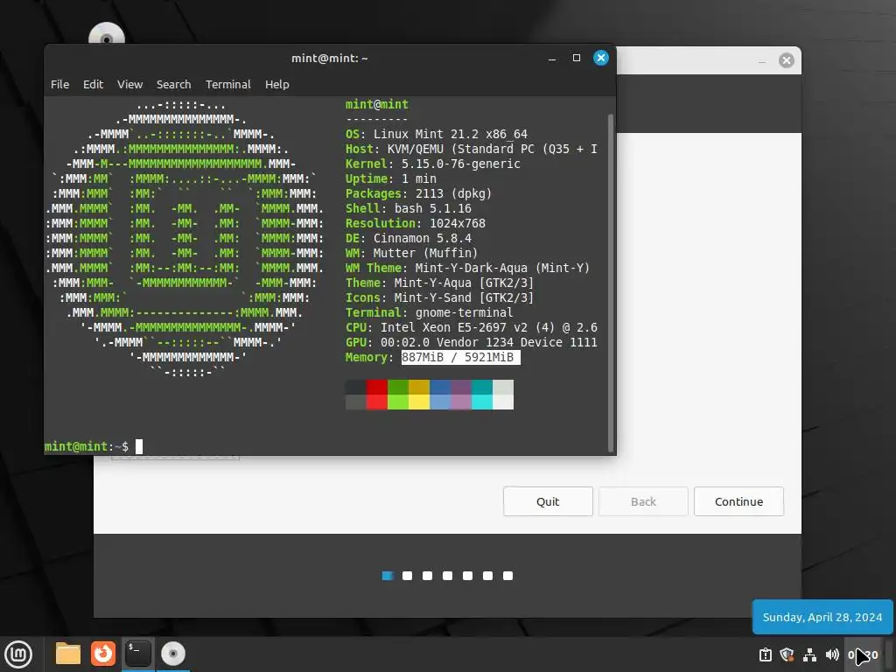This screenshot has width=896, height=672.
Task: Click the terminal title mint@mint: ~
Action: pyautogui.click(x=330, y=59)
